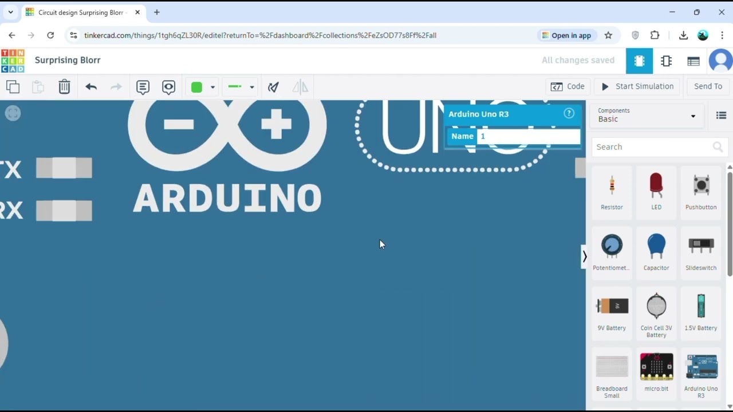Select the LED component
The width and height of the screenshot is (733, 412).
pos(656,193)
